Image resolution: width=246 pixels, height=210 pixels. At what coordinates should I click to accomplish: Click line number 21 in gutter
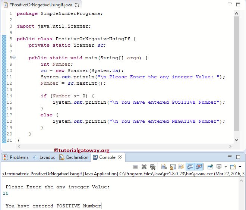[9, 140]
